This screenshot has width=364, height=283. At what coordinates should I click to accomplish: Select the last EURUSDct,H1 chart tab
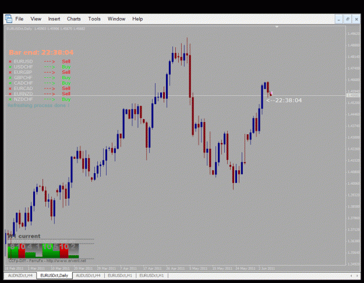coord(151,275)
